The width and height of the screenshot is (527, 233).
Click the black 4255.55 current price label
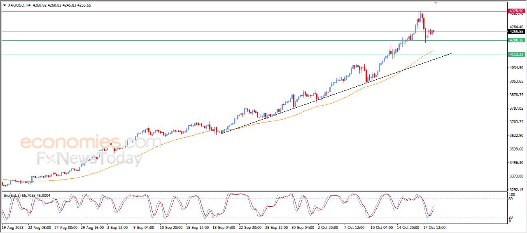tap(516, 32)
